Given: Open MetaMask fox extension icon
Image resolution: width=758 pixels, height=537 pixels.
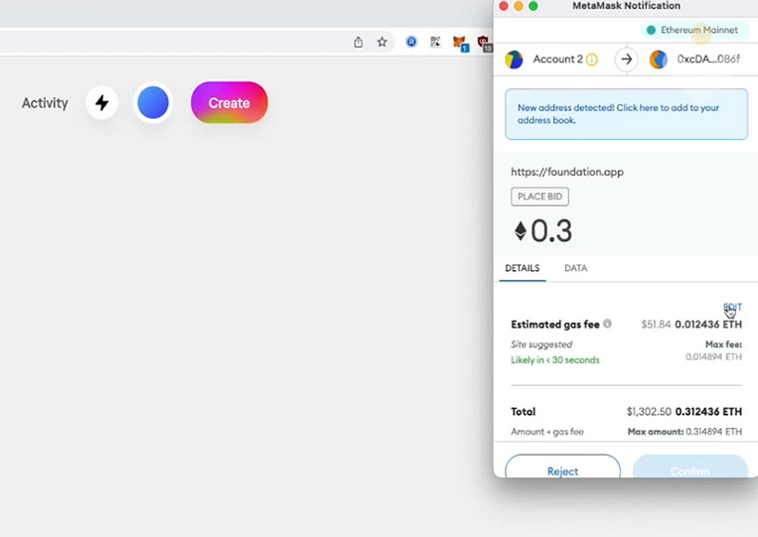Looking at the screenshot, I should [460, 43].
